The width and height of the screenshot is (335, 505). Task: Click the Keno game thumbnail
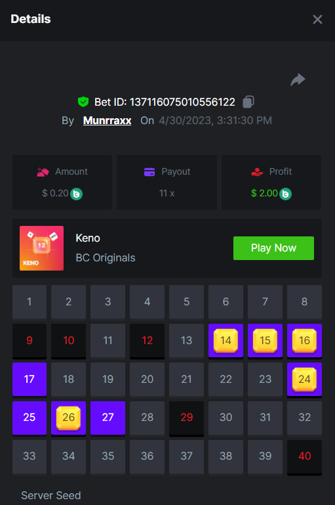click(x=41, y=248)
